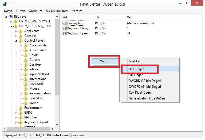Click the Console folder icon
The height and width of the screenshot is (140, 205).
pos(21,36)
